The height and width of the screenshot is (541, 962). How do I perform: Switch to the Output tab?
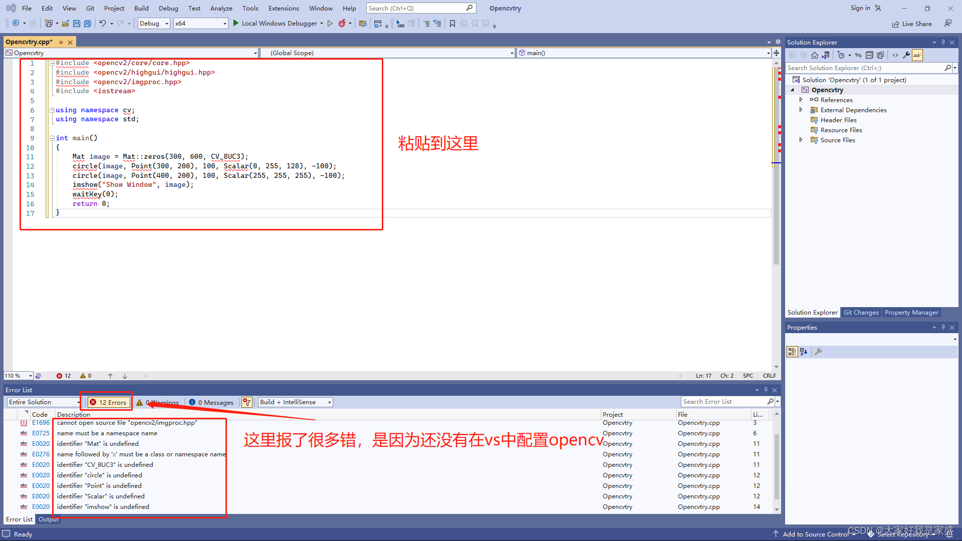click(x=48, y=519)
